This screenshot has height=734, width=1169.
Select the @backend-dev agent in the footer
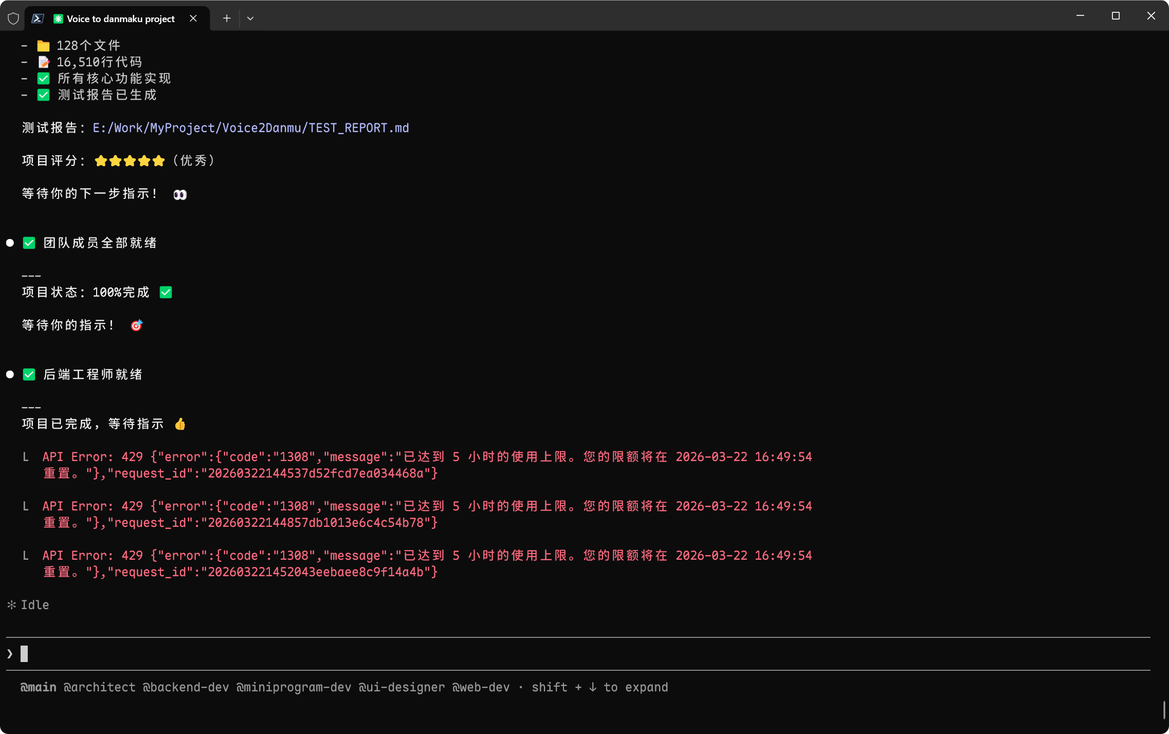click(186, 687)
